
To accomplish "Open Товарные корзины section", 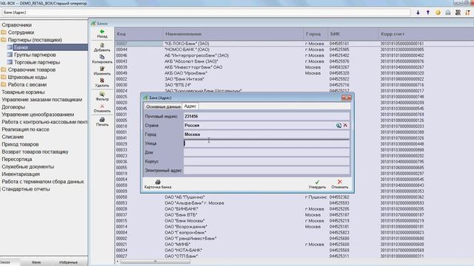I will click(x=23, y=92).
